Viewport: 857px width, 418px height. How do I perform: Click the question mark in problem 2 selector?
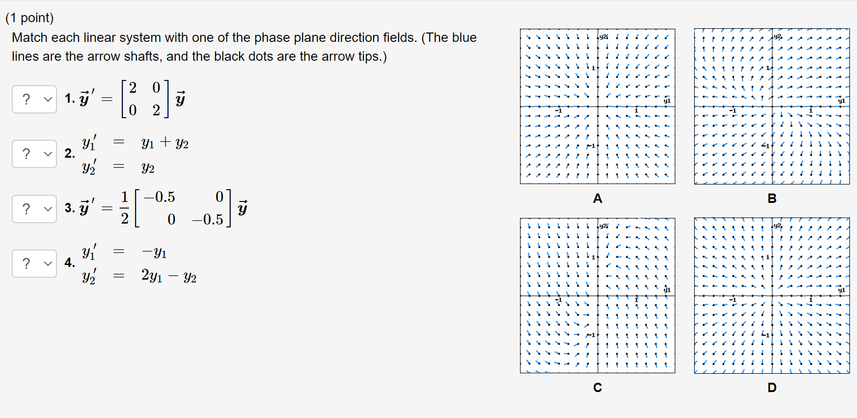27,153
